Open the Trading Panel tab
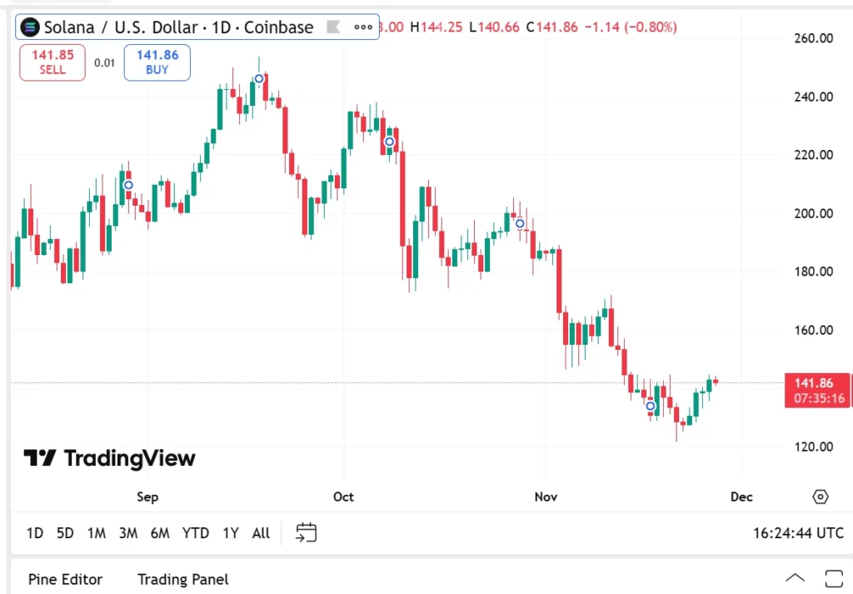 point(182,579)
